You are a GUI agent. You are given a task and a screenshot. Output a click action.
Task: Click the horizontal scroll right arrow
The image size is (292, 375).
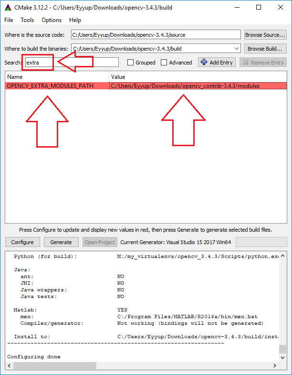pyautogui.click(x=274, y=365)
